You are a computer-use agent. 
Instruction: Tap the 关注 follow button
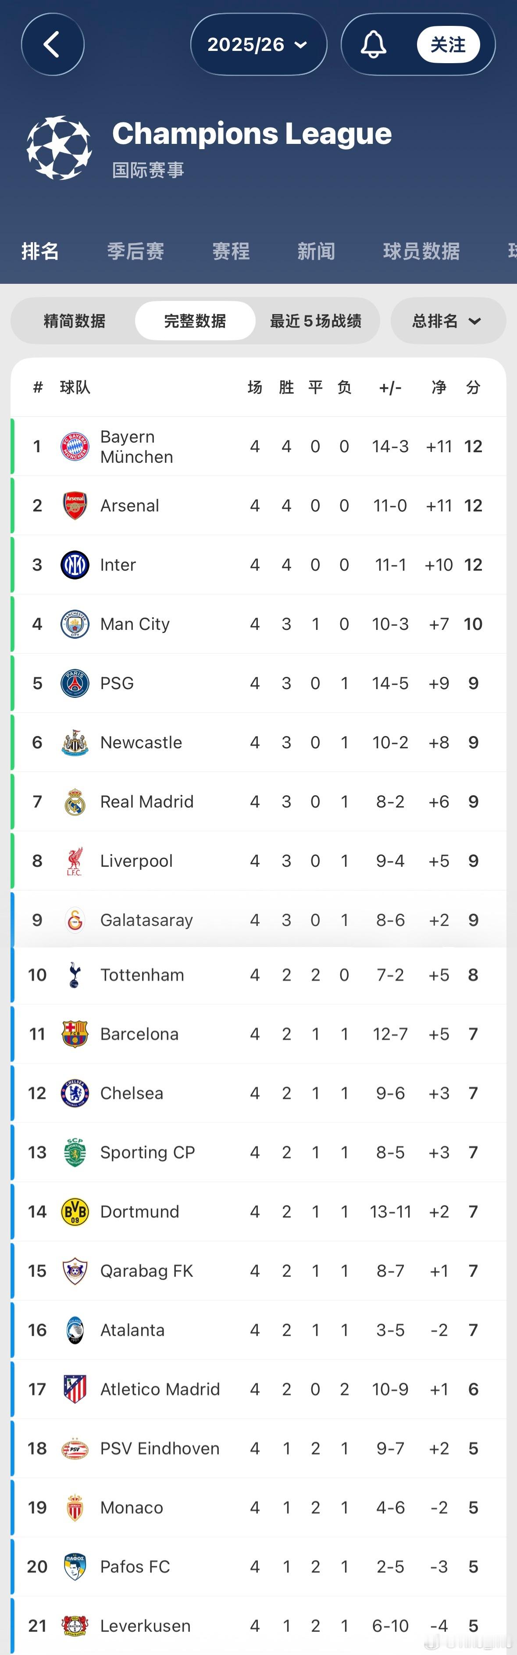tap(448, 44)
